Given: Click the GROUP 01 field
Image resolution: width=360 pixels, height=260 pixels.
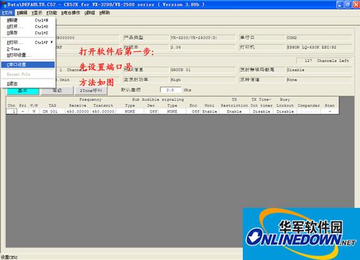Looking at the screenshot, I should [202, 70].
